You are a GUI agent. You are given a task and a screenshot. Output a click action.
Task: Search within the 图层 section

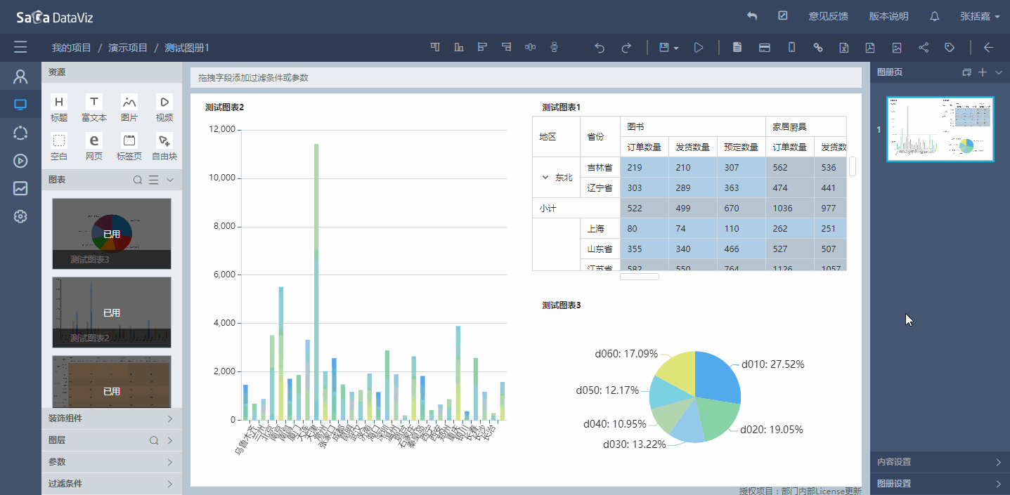(154, 441)
